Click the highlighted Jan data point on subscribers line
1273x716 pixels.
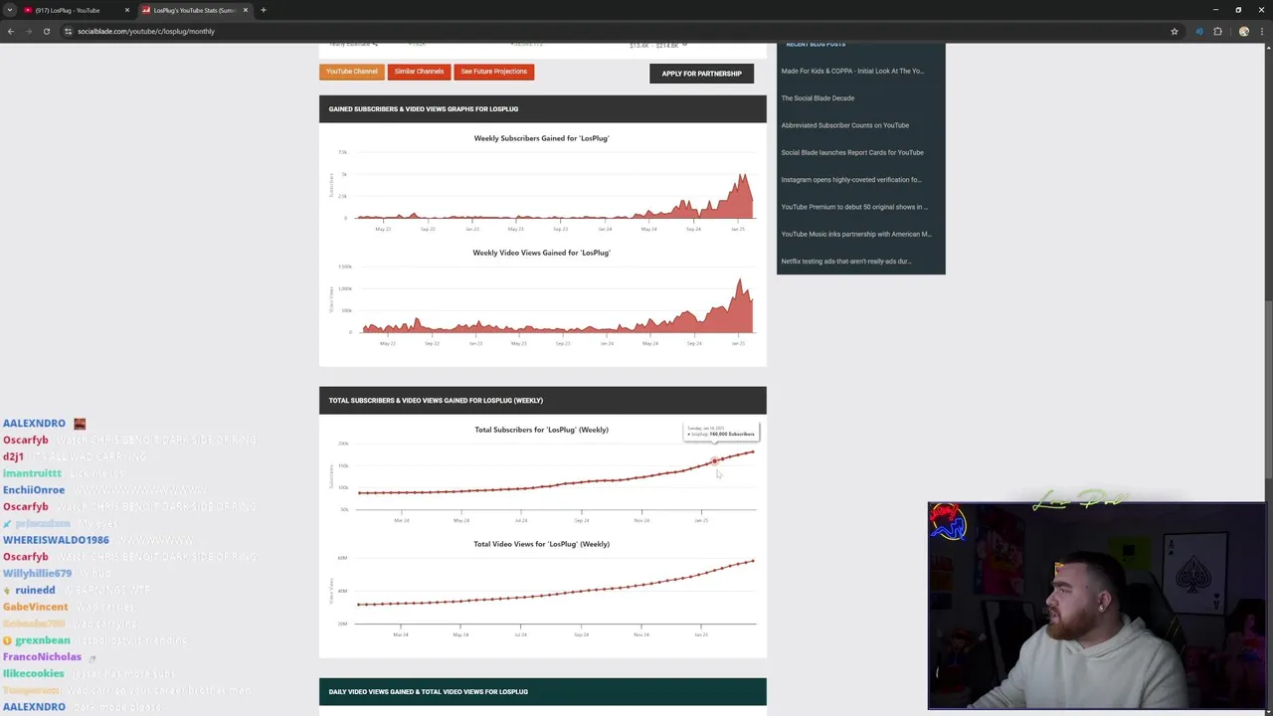(x=714, y=461)
